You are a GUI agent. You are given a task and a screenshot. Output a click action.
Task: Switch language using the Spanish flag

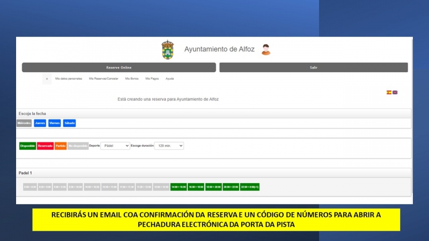click(x=389, y=92)
